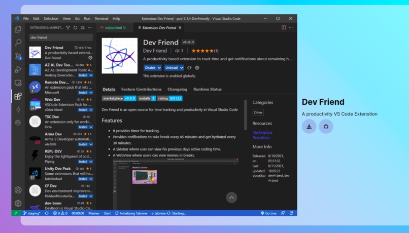Click Go Live in the status bar
The width and height of the screenshot is (409, 233).
click(268, 213)
